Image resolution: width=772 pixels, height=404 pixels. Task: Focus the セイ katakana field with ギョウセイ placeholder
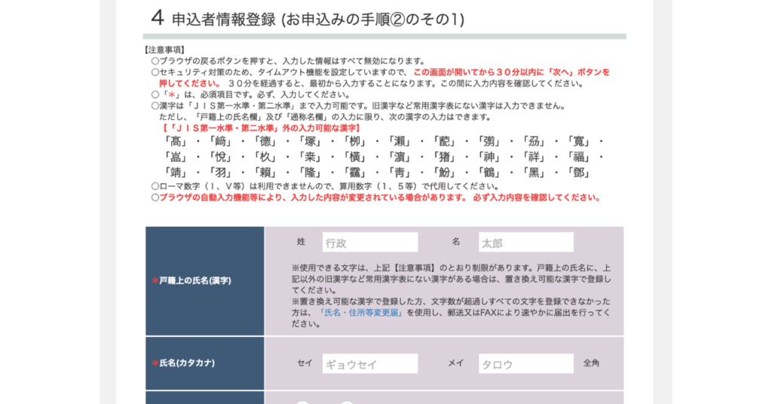tap(369, 364)
